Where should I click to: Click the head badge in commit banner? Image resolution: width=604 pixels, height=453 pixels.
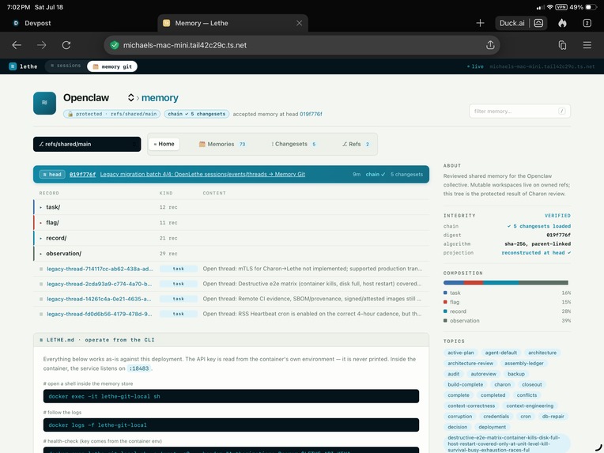tap(52, 174)
